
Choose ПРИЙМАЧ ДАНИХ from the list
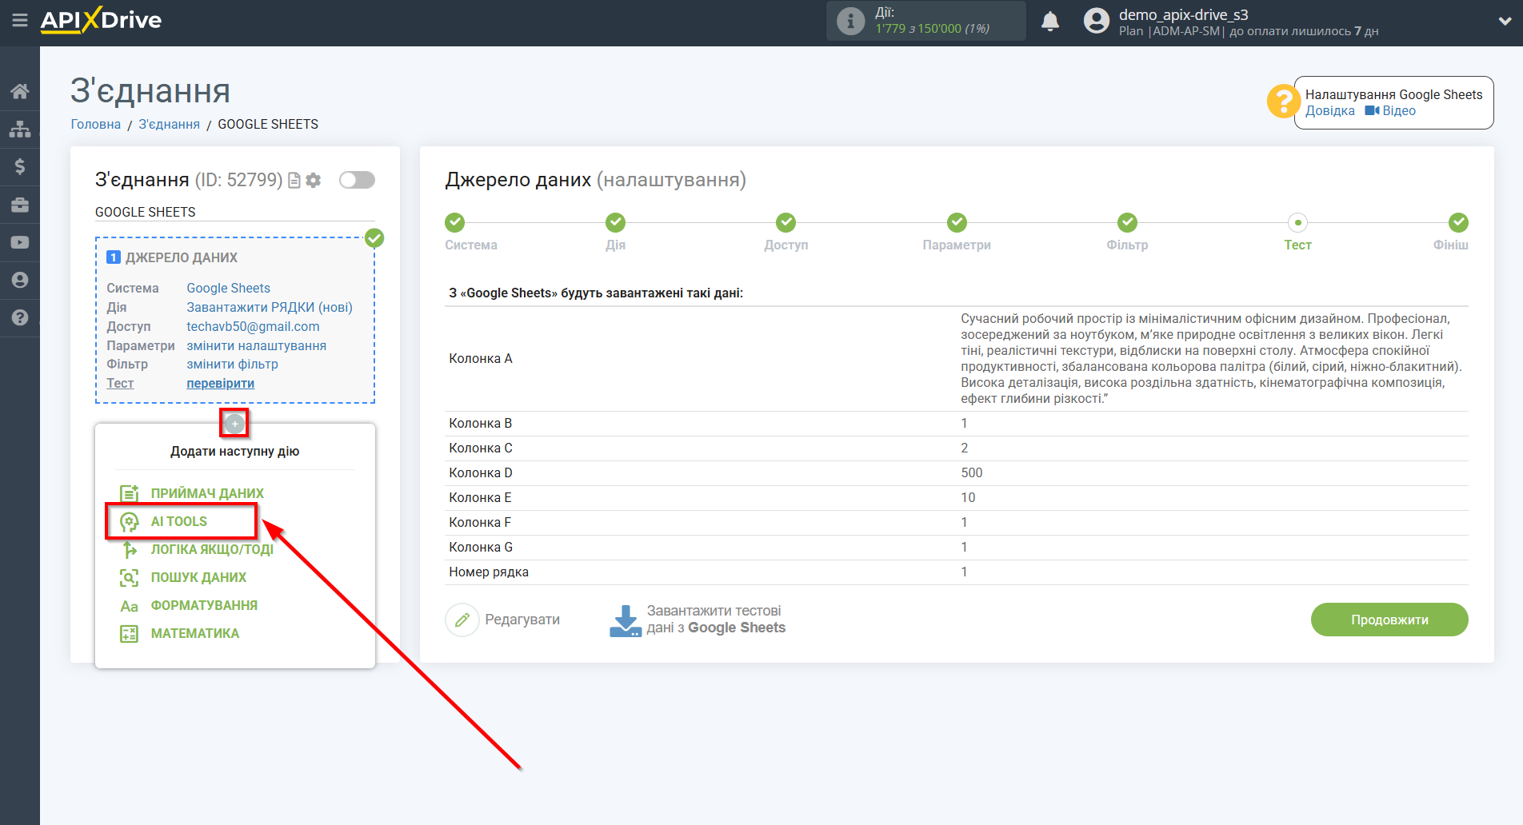[x=206, y=493]
